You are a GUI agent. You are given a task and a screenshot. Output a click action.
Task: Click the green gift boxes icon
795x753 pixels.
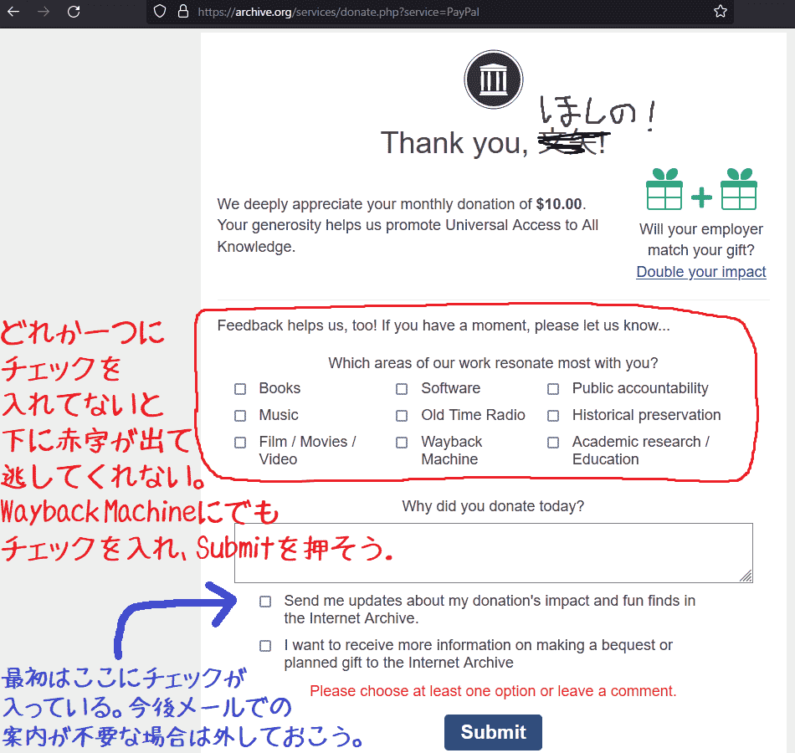(x=702, y=188)
